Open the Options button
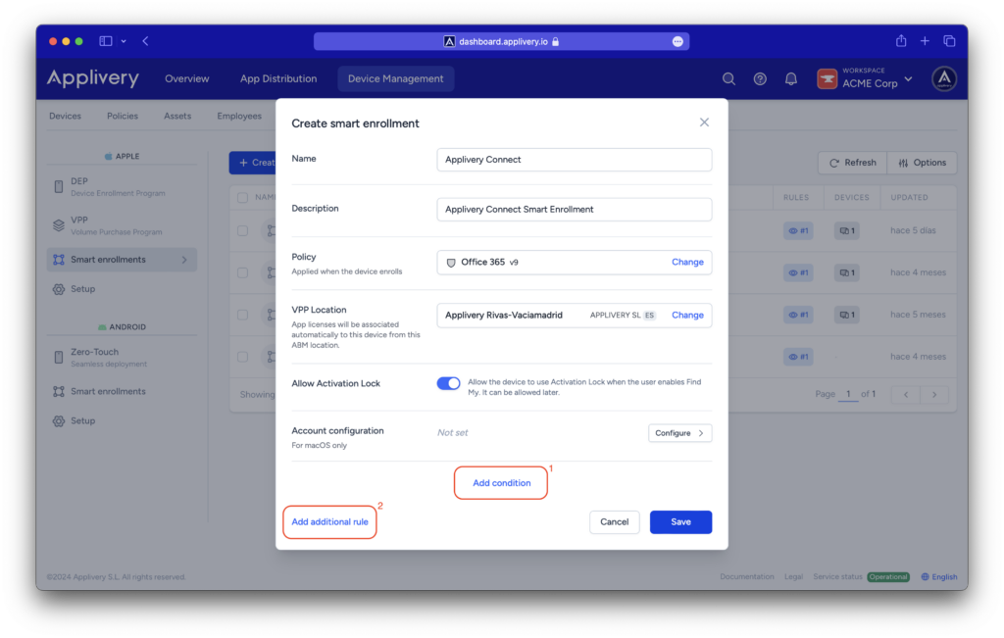Screen dimensions: 1004x638 [x=922, y=163]
